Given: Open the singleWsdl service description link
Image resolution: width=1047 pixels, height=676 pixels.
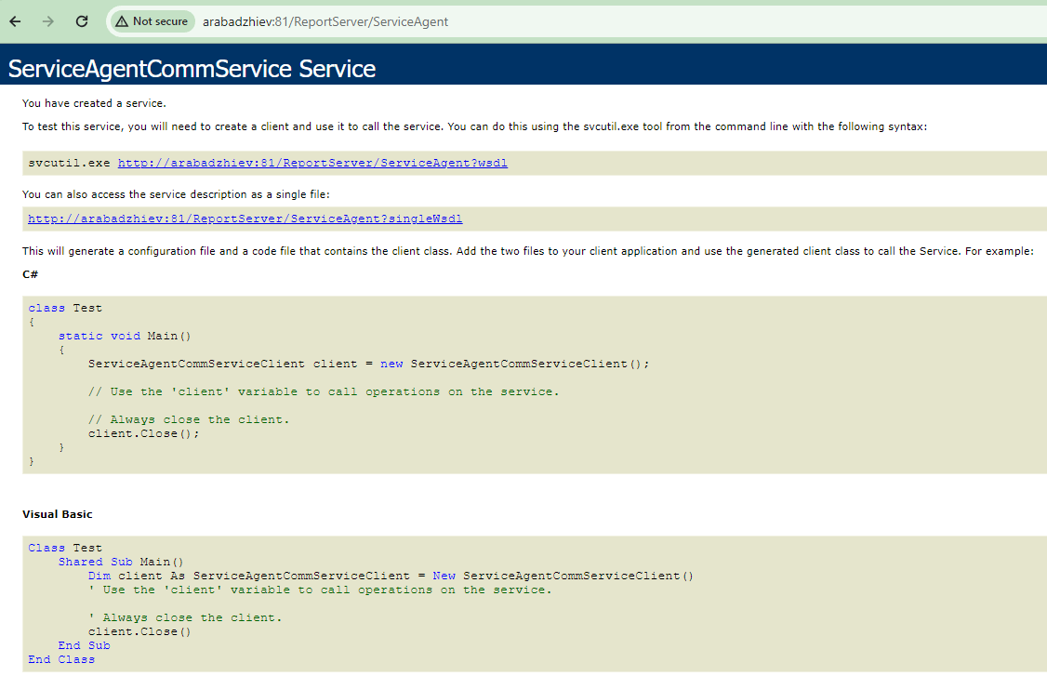Looking at the screenshot, I should [x=245, y=218].
